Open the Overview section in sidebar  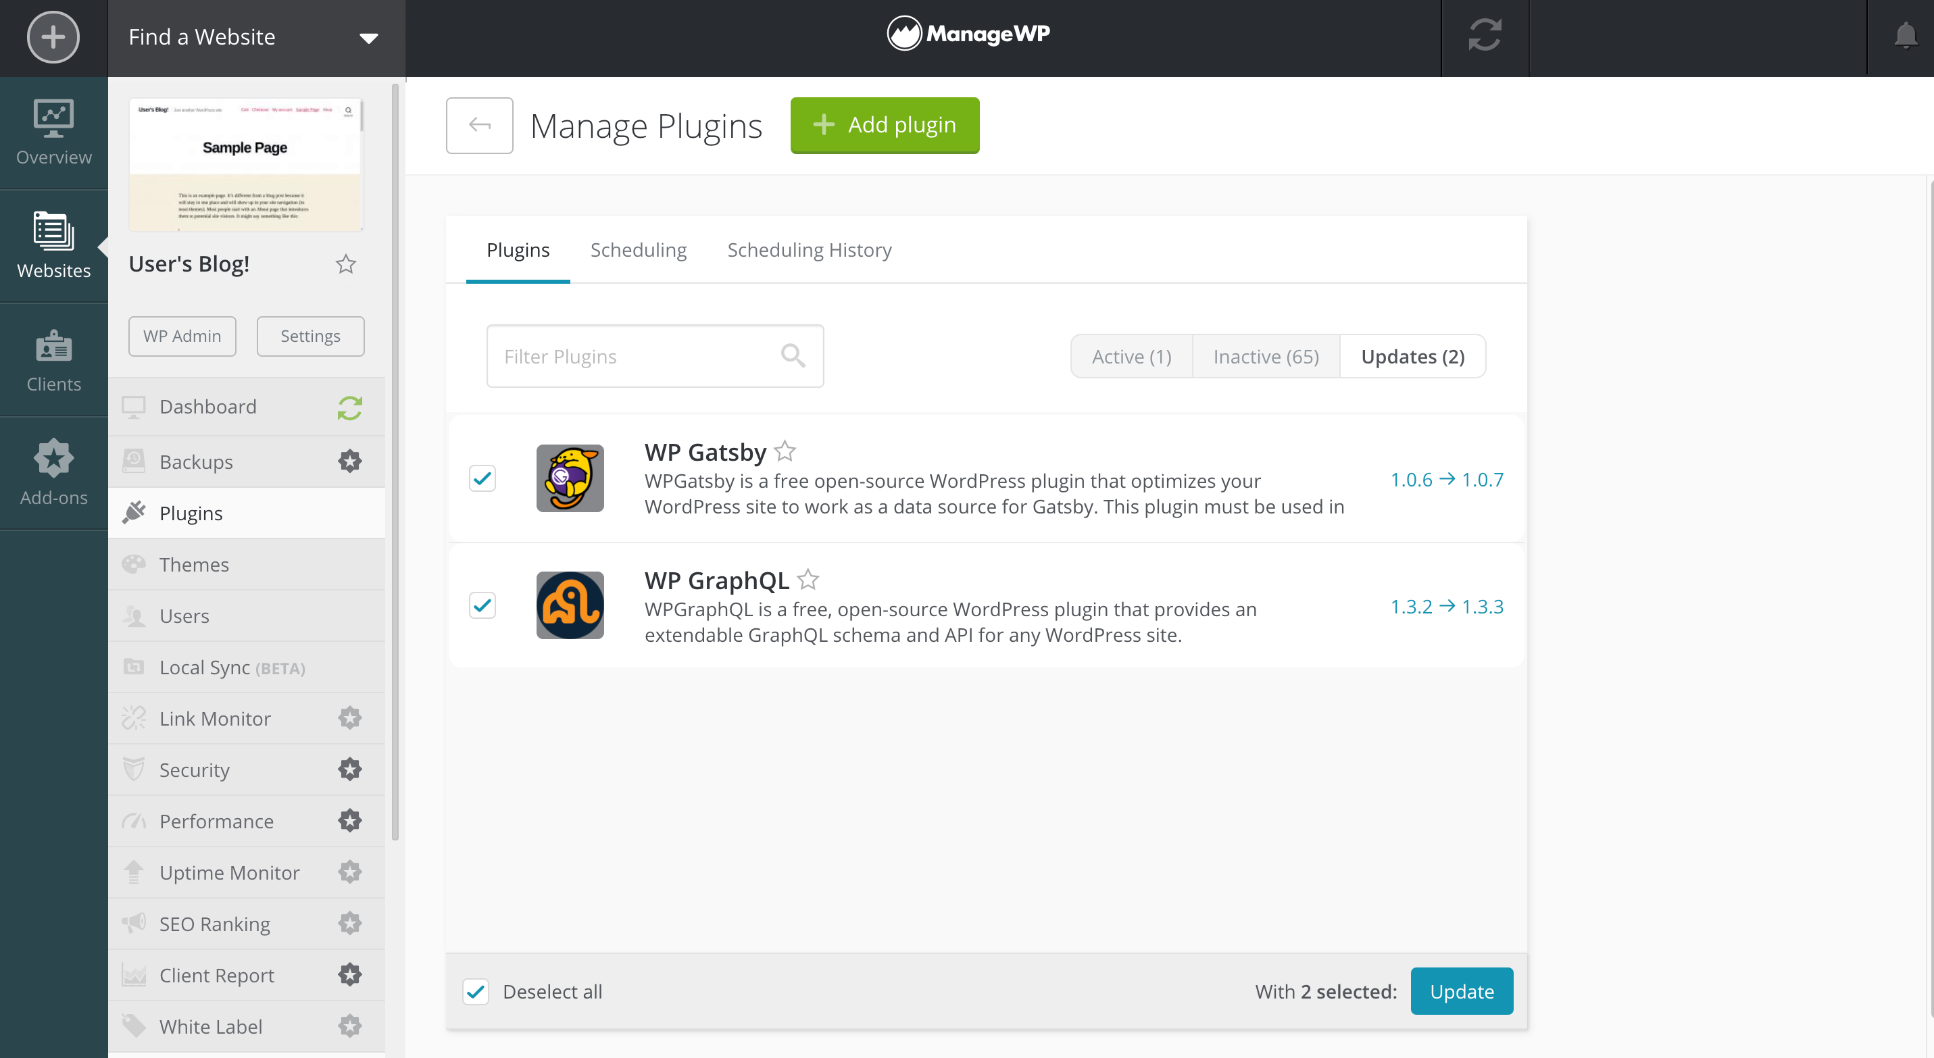(53, 133)
